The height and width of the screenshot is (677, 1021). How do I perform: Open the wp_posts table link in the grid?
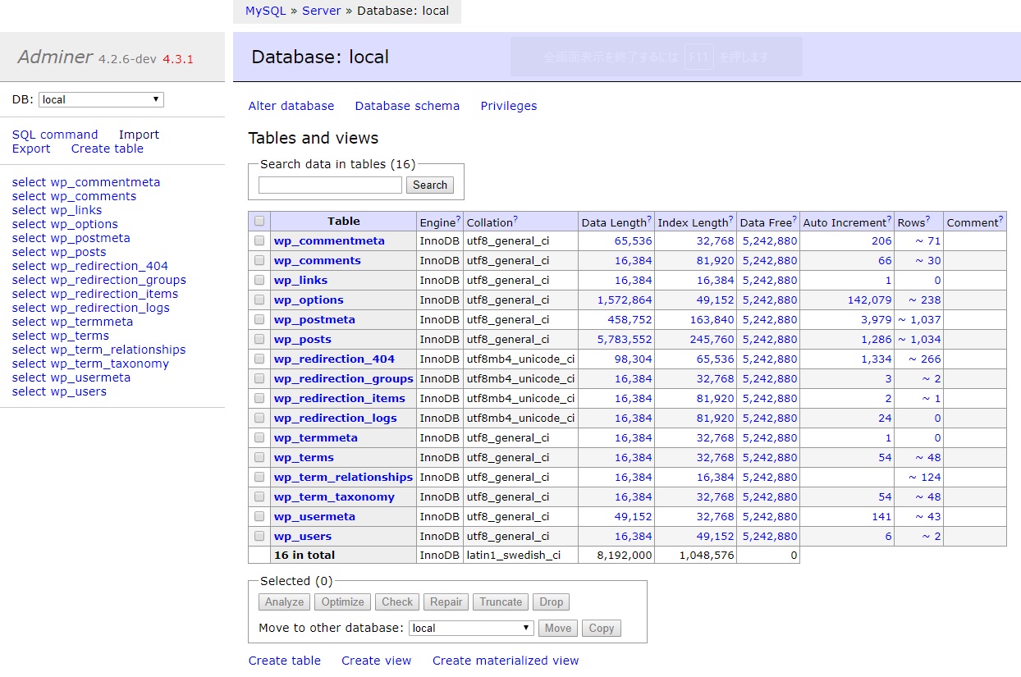[x=303, y=339]
